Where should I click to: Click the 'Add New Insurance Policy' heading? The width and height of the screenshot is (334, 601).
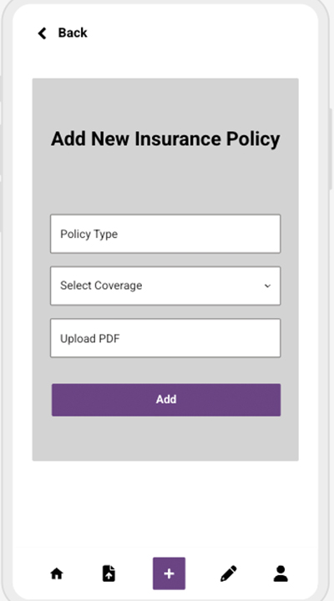[x=165, y=139]
